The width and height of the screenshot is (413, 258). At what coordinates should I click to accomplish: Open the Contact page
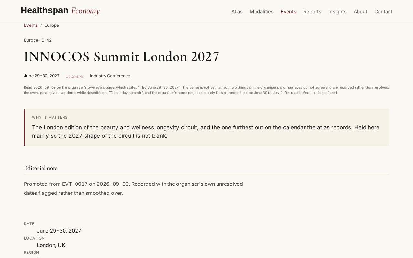point(383,12)
